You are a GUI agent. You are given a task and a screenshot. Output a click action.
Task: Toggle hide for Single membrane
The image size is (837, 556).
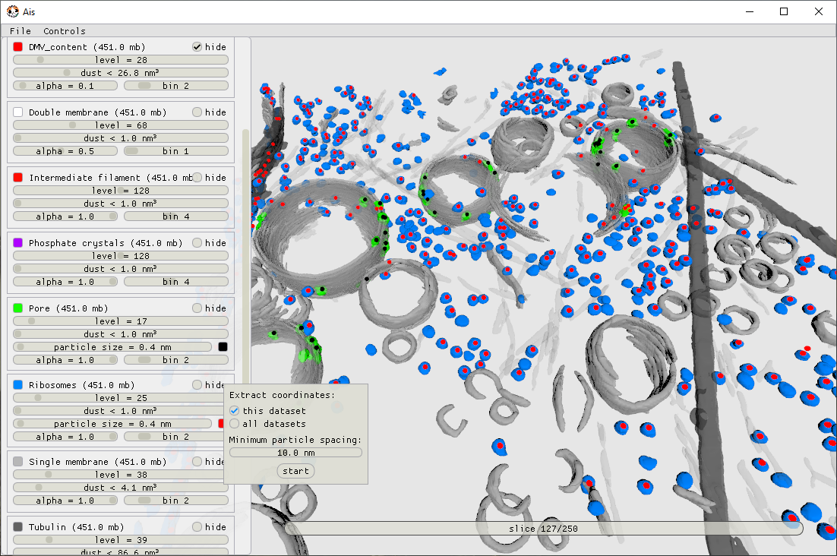click(x=197, y=462)
